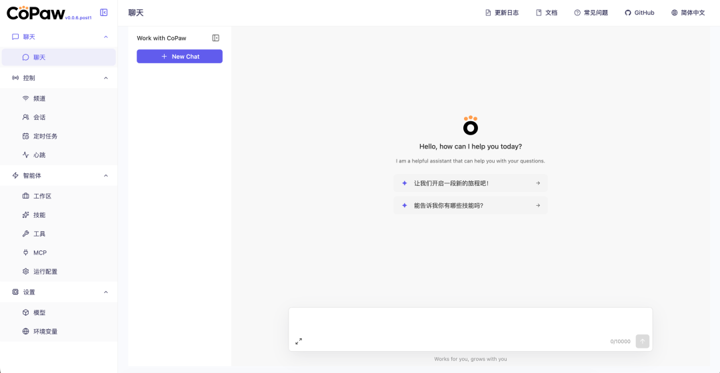Choose the 能告诉我你有哪些技能吗 suggestion
The width and height of the screenshot is (720, 373).
470,205
